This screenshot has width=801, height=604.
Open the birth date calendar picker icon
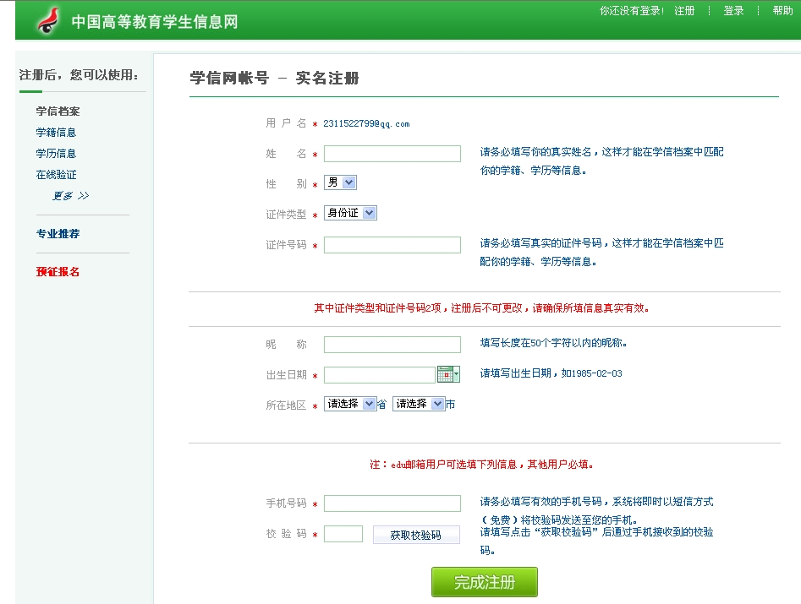(x=448, y=374)
